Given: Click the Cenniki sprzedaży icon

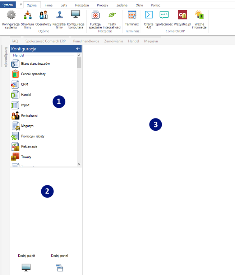Looking at the screenshot, I should point(15,74).
